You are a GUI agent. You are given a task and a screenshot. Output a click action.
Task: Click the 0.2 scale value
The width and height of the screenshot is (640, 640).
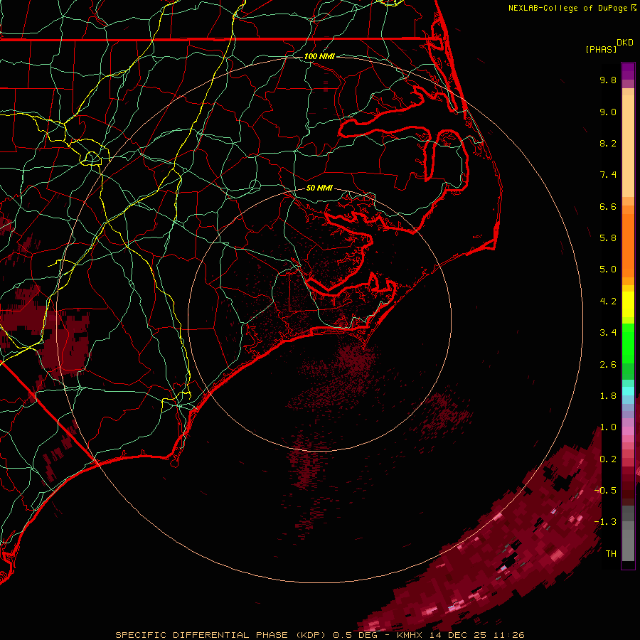608,459
